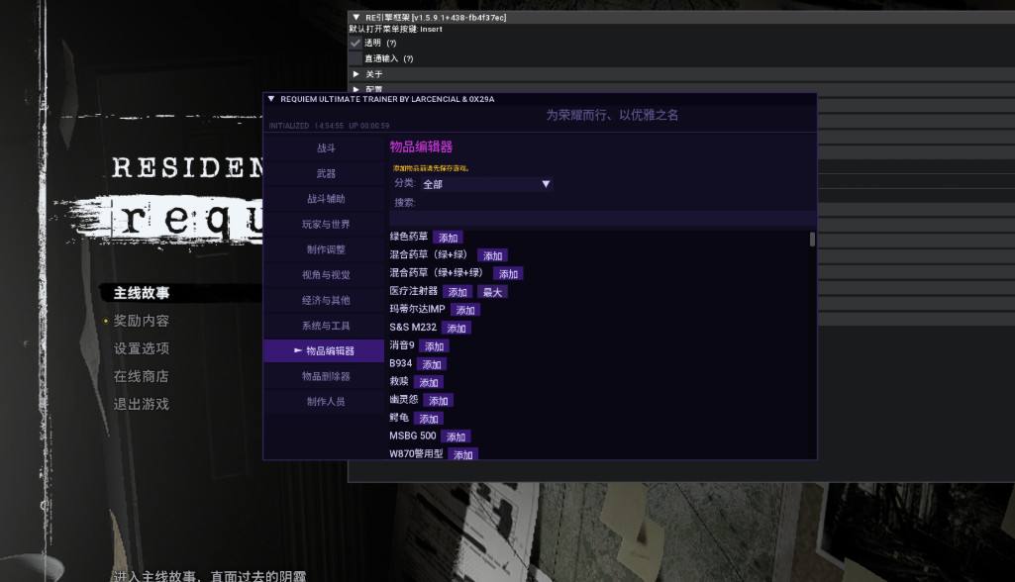1015x582 pixels.
Task: Add 绿色药草 with its 添加 button
Action: tap(448, 238)
